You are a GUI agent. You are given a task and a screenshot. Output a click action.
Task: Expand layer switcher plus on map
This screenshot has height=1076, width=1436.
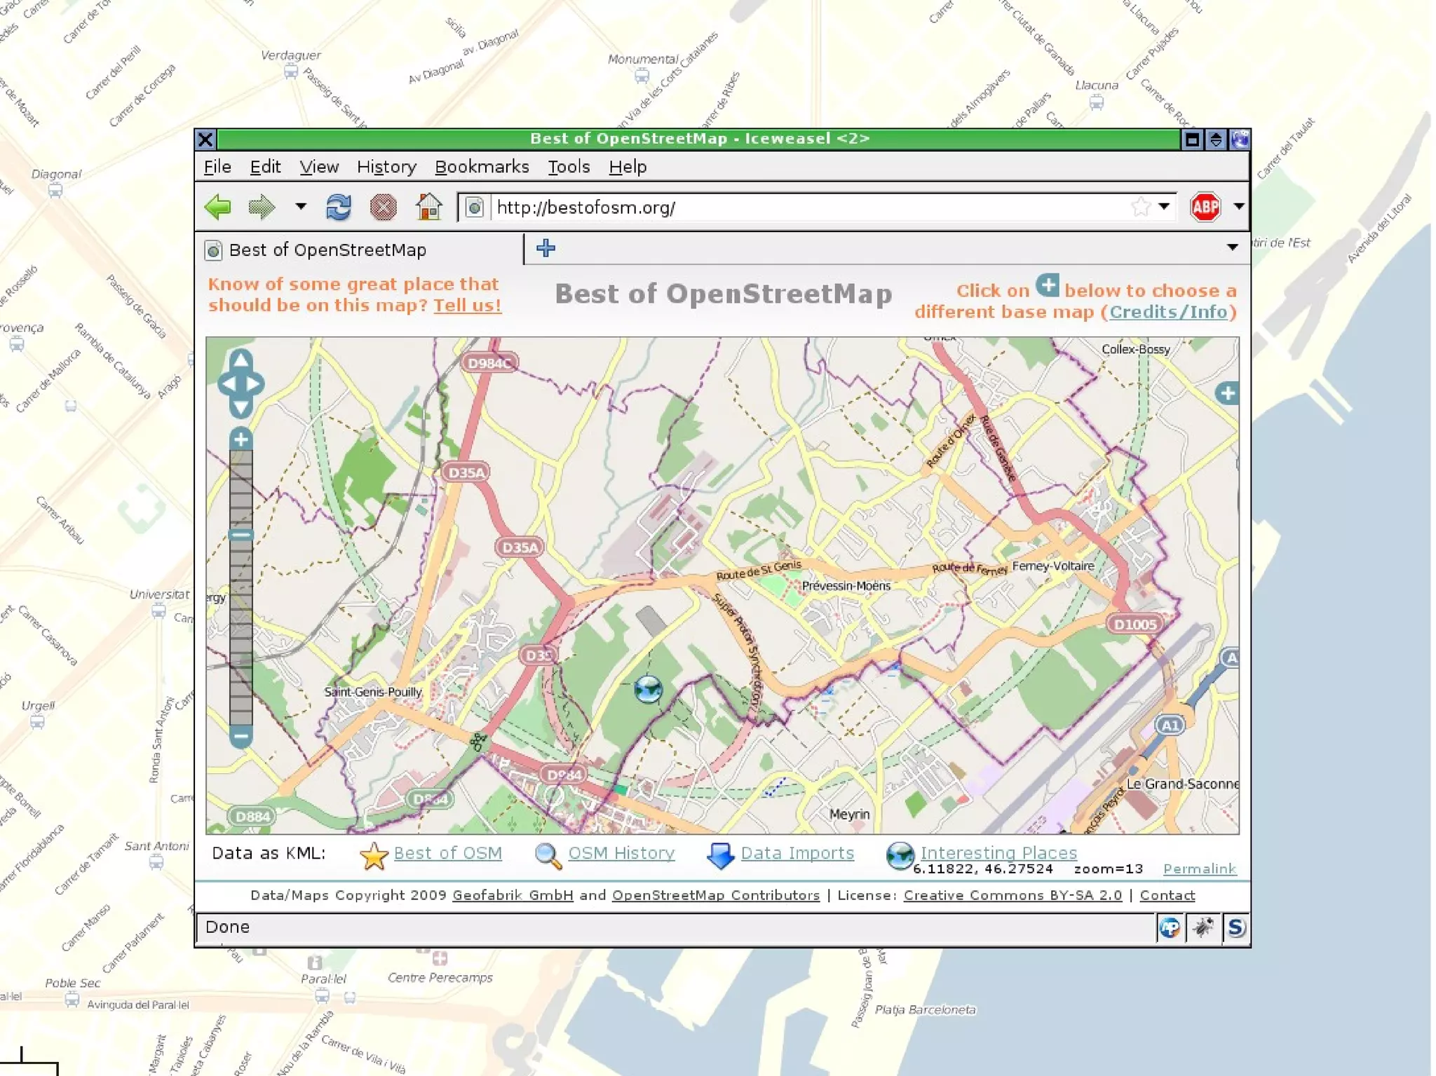pyautogui.click(x=1227, y=393)
